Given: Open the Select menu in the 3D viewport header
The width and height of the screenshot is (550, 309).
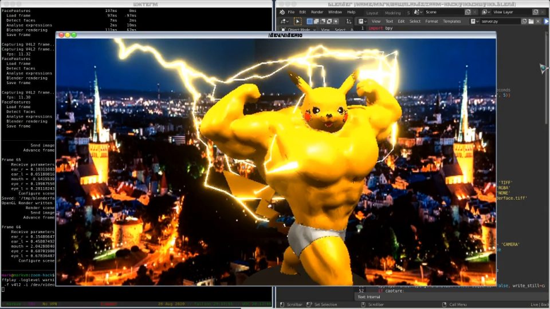Looking at the screenshot, I should point(340,30).
